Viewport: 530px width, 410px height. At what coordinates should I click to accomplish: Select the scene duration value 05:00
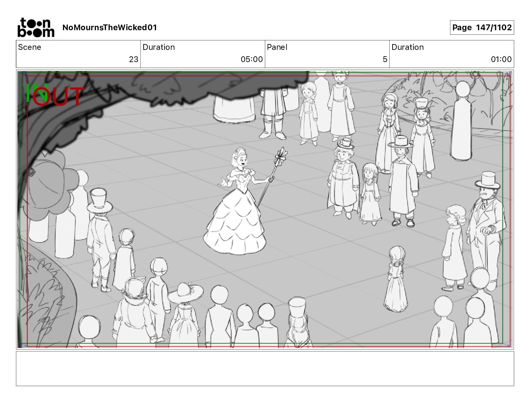252,59
